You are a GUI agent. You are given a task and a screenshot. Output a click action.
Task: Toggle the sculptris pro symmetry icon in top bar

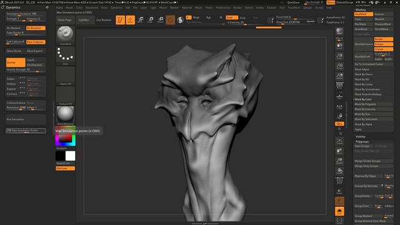pos(180,20)
